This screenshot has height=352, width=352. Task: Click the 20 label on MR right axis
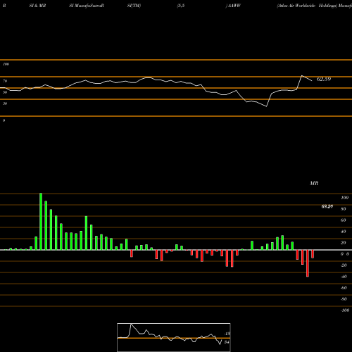[344, 243]
